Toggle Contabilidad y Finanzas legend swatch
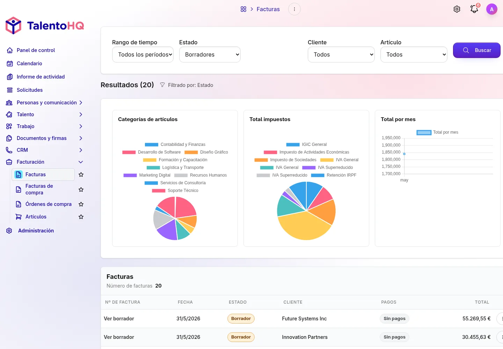 click(151, 144)
